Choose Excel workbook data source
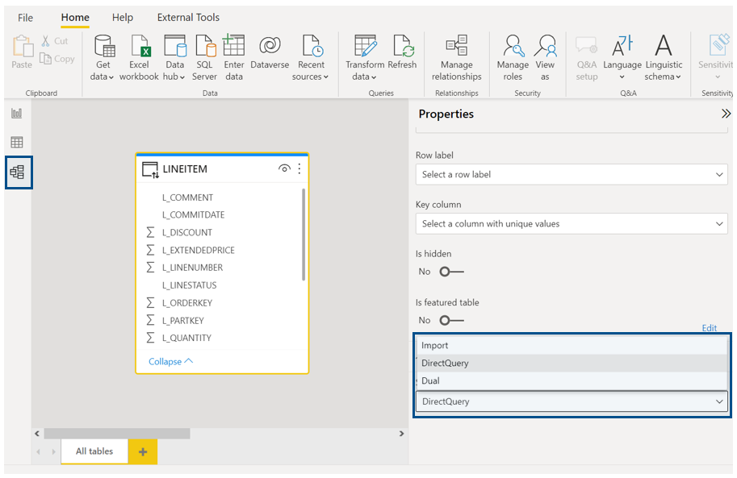 139,57
